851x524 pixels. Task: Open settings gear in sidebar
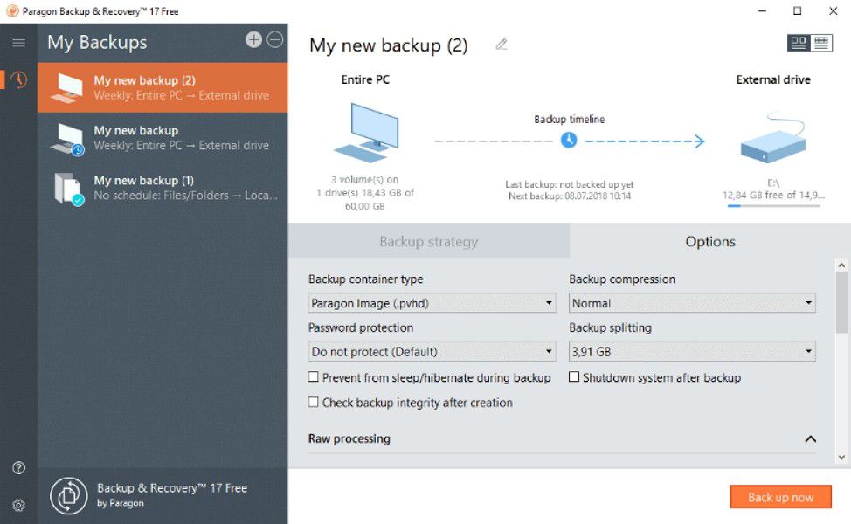[x=19, y=505]
